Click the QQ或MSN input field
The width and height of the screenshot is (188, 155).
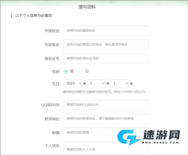pos(106,105)
